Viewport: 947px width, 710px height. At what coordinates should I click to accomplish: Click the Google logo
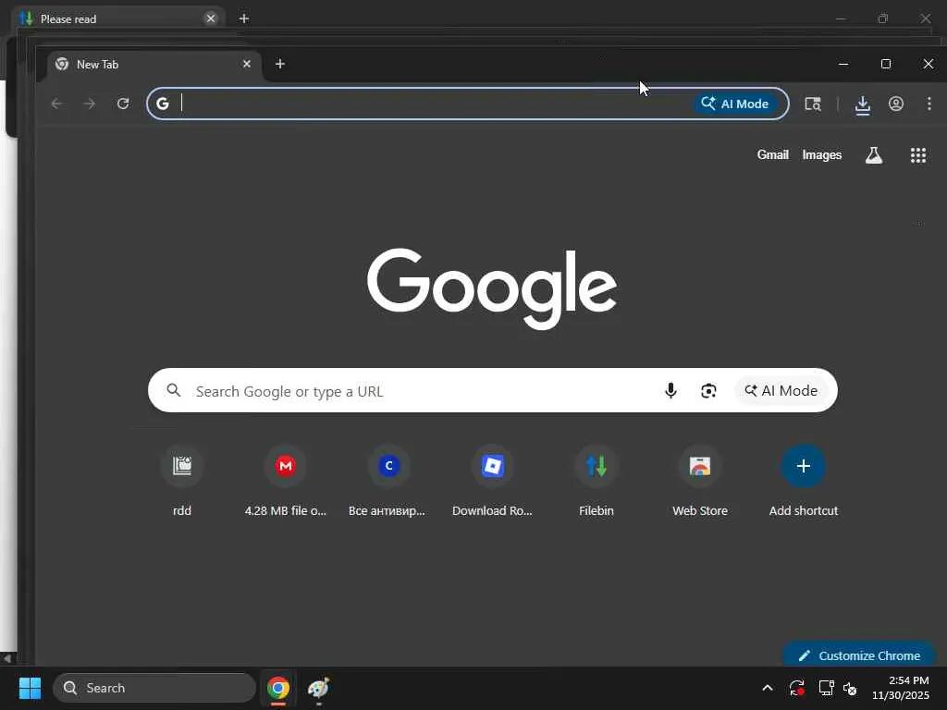[x=492, y=288]
